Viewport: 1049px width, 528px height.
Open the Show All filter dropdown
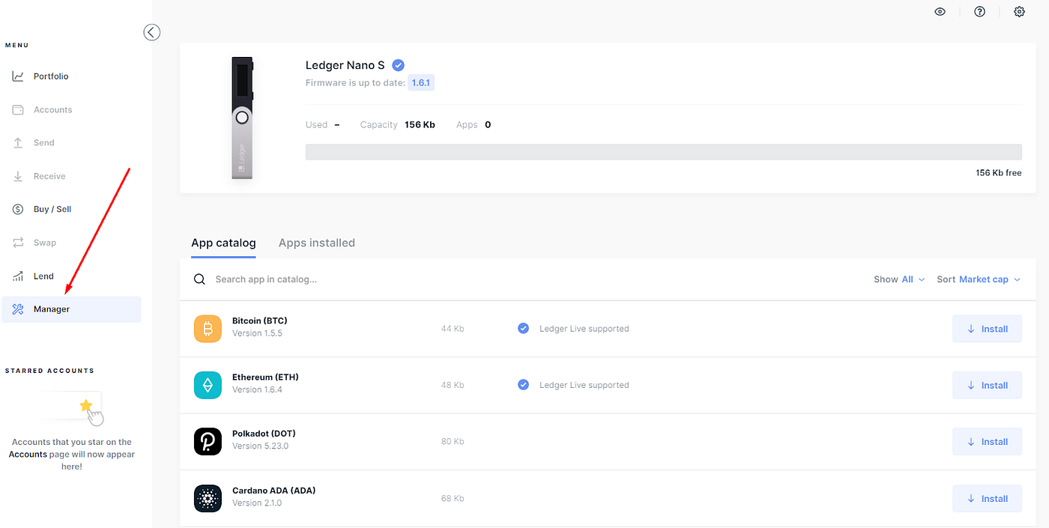point(899,279)
